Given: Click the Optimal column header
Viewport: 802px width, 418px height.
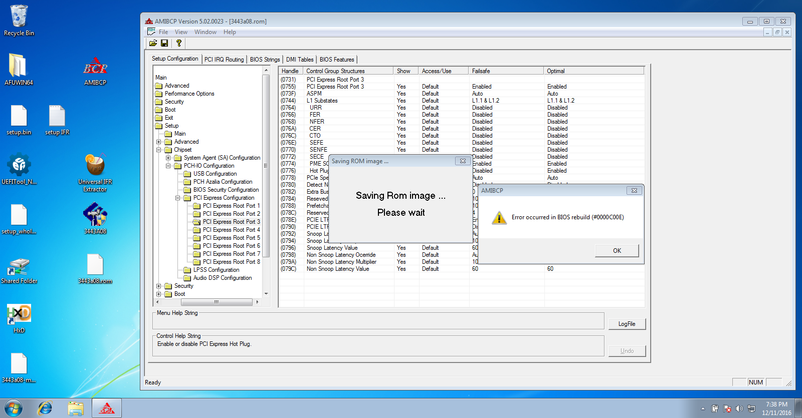Looking at the screenshot, I should pos(594,71).
